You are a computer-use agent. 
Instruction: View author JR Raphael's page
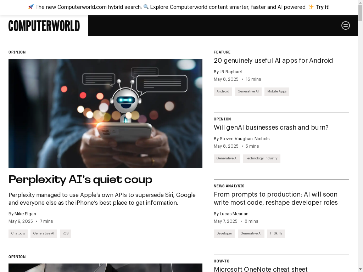(230, 72)
